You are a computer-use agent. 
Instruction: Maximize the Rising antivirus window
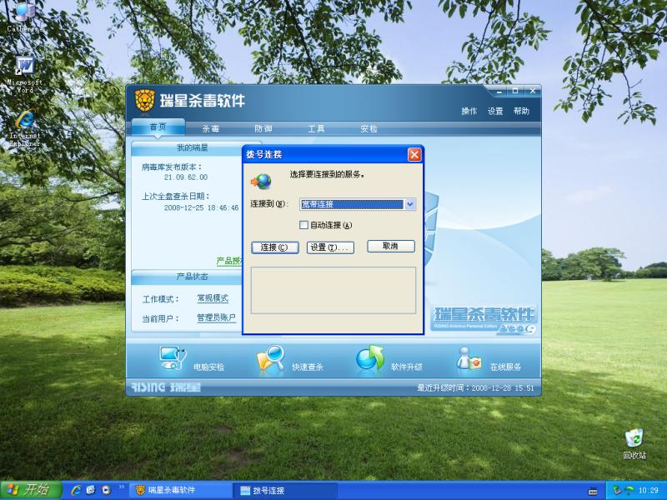click(515, 91)
